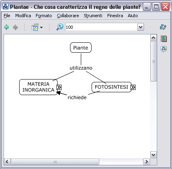Click the zoom value field showing 100
Image resolution: width=172 pixels, height=169 pixels.
[x=101, y=27]
